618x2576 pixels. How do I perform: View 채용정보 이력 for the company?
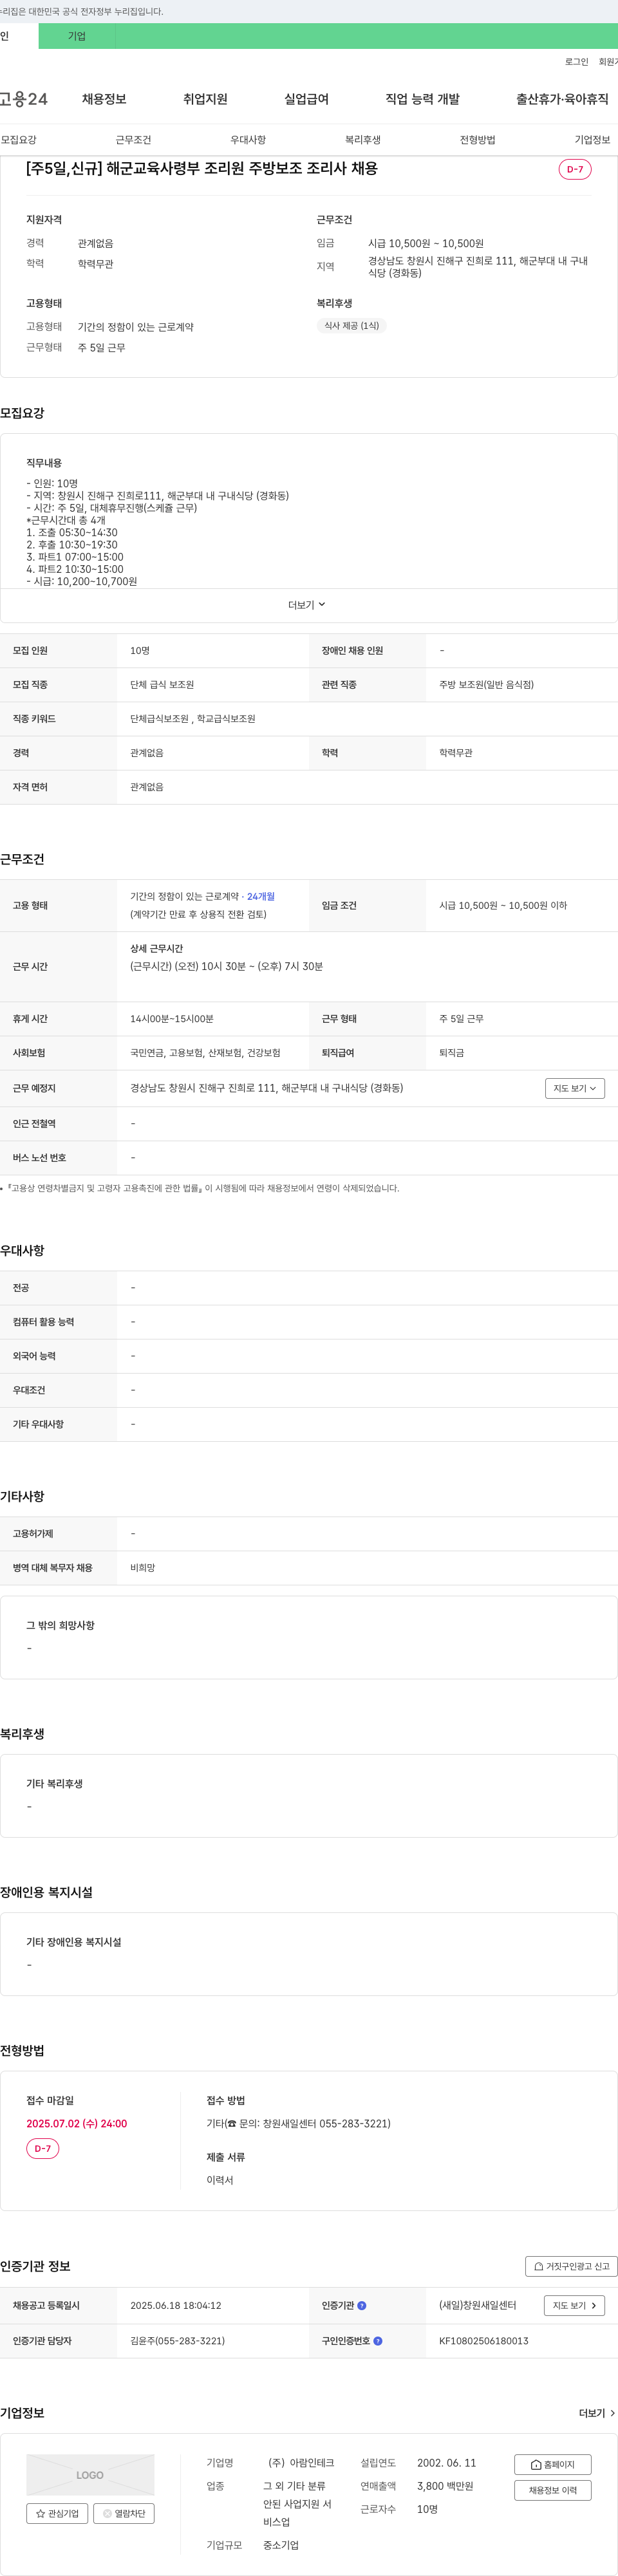pyautogui.click(x=553, y=2490)
